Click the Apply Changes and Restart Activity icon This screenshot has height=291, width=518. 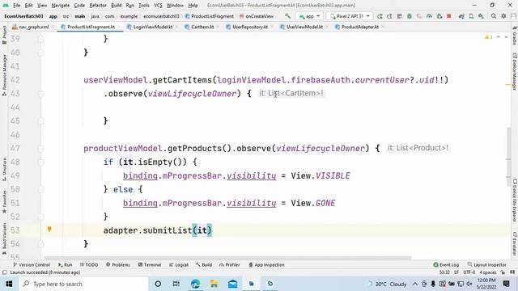click(x=390, y=16)
